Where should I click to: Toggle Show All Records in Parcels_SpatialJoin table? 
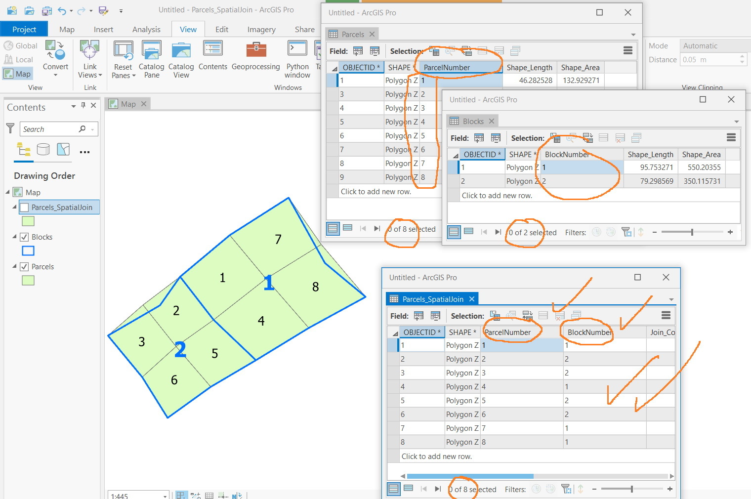(x=394, y=489)
